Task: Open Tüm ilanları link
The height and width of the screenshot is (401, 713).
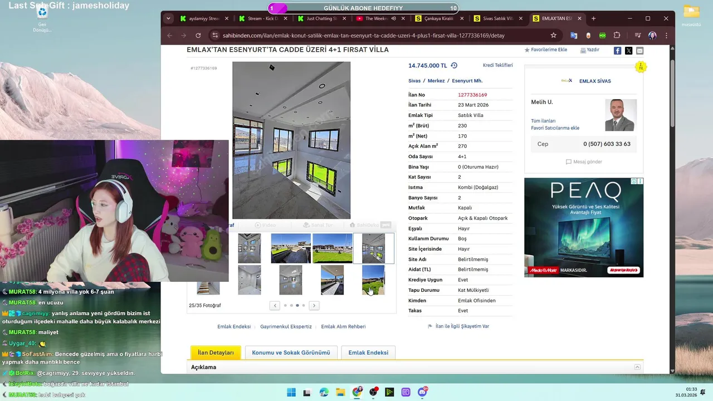Action: 543,121
